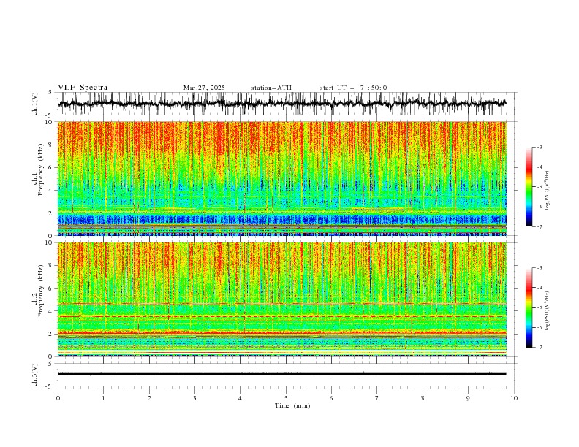
Task: Click the log(PSD) label beside ch.2 colorbar
Action: coord(548,310)
